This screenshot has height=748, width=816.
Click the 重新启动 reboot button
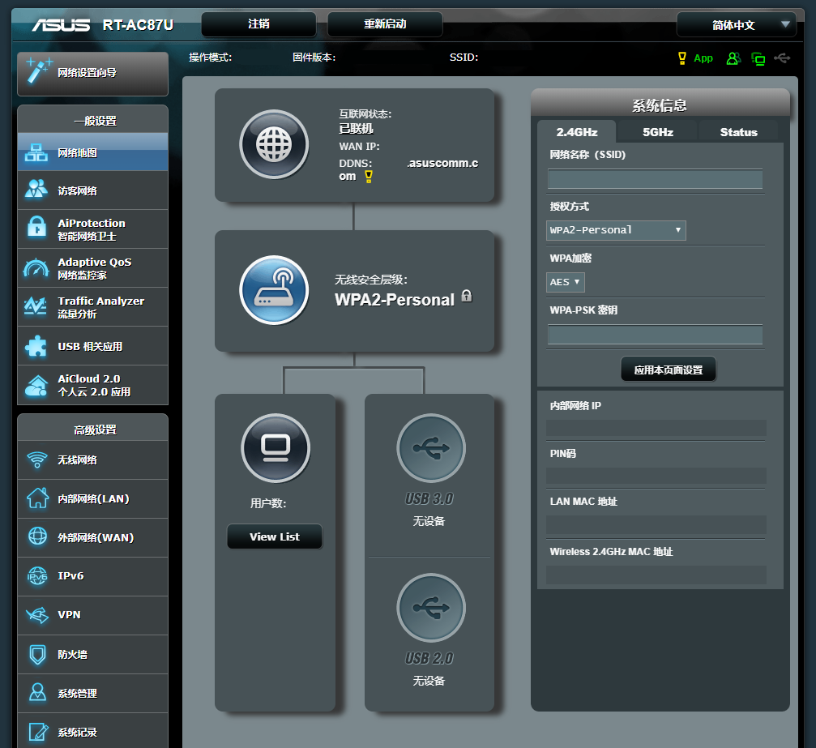(x=385, y=24)
